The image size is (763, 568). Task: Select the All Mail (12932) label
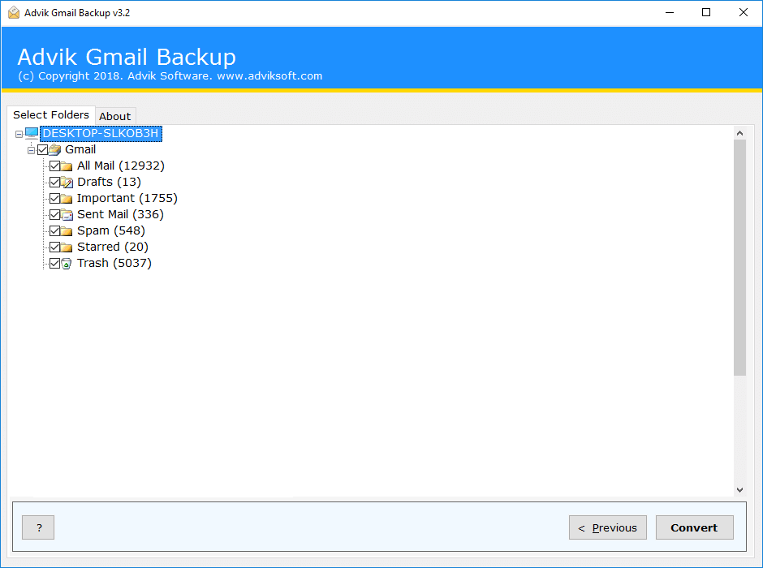pyautogui.click(x=121, y=166)
